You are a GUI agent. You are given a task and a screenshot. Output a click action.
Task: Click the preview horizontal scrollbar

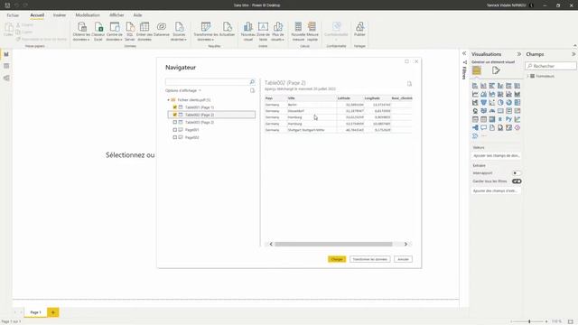click(333, 244)
